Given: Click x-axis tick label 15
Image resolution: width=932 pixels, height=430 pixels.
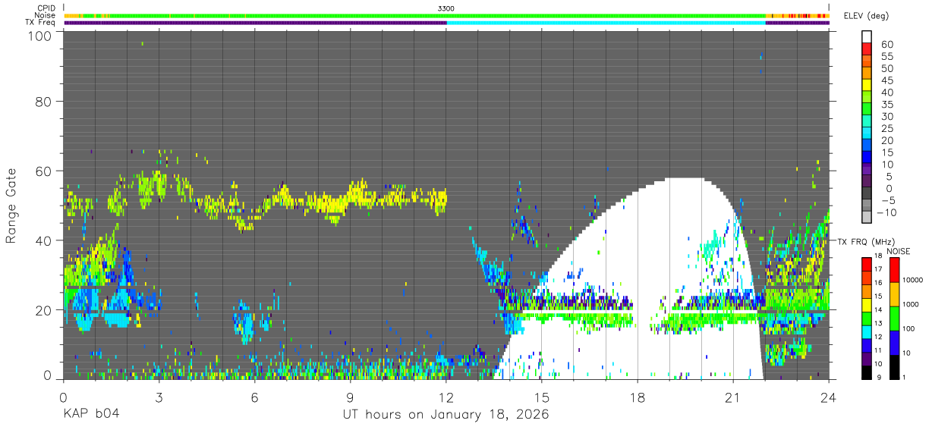Looking at the screenshot, I should (x=542, y=397).
